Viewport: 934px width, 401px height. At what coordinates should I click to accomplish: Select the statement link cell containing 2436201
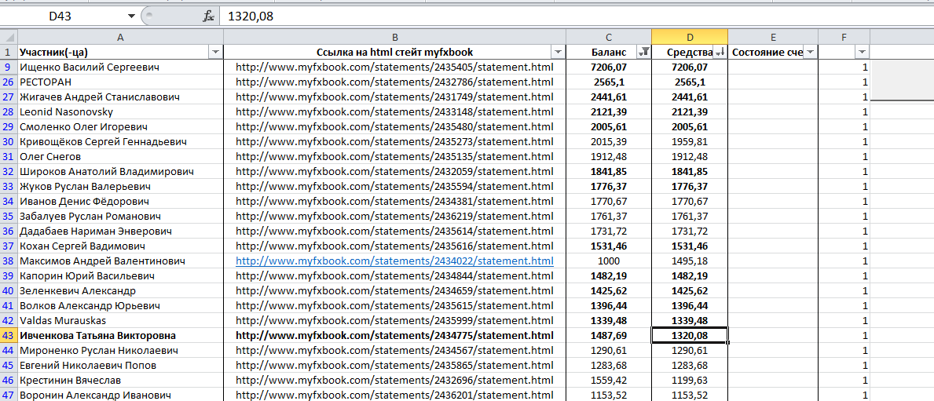click(x=394, y=395)
